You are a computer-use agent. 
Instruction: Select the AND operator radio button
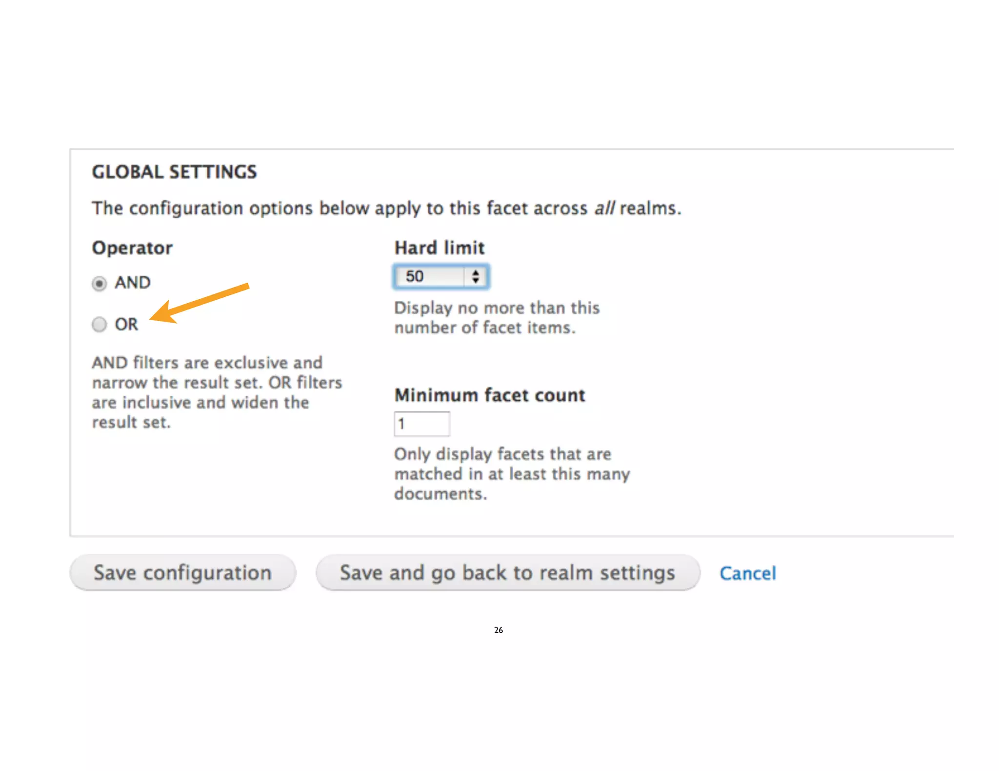[x=99, y=283]
